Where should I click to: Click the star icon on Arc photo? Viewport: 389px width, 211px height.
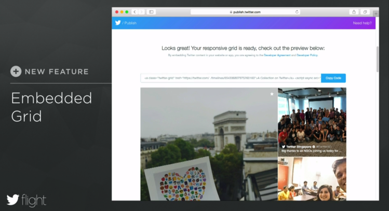click(272, 94)
